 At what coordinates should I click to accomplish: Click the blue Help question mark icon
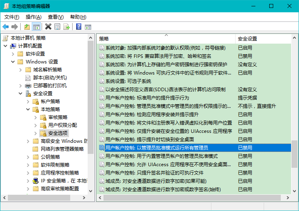tap(79, 27)
